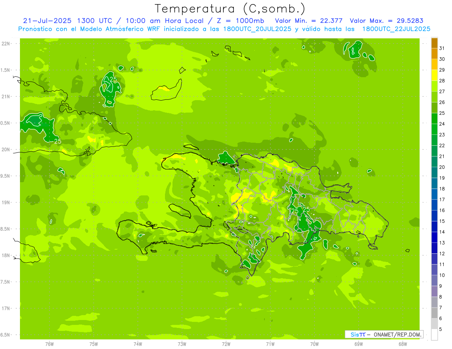The image size is (452, 349).
Task: Pick the purple colorbar band between 8 and 9
Action: [x=434, y=292]
